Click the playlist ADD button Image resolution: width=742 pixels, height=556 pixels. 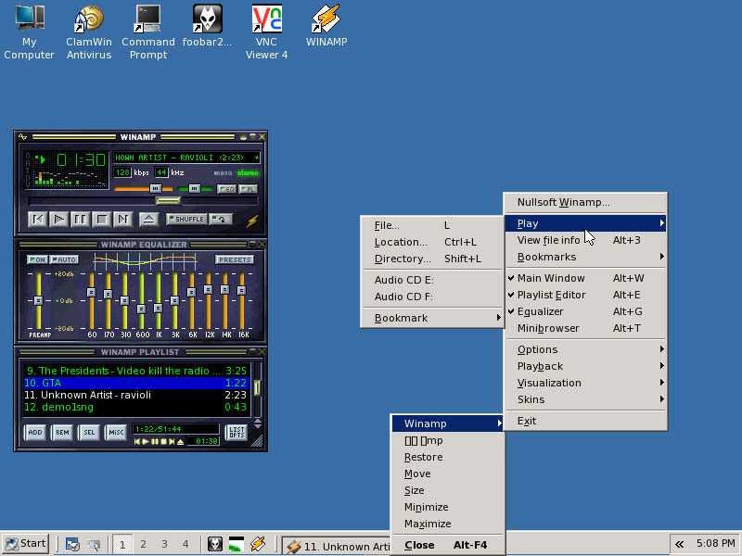tap(35, 432)
